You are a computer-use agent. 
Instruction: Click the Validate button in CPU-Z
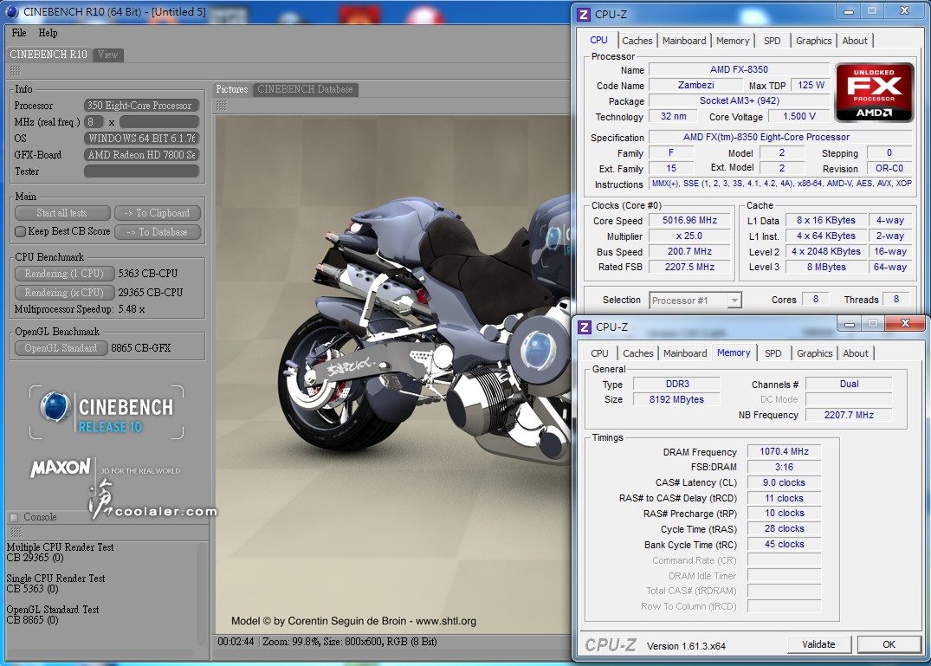[818, 644]
